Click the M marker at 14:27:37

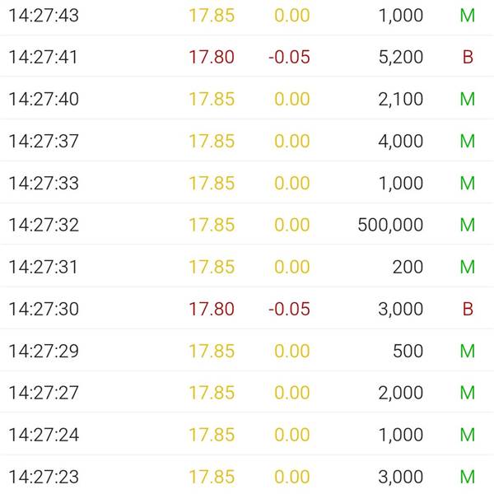point(467,141)
